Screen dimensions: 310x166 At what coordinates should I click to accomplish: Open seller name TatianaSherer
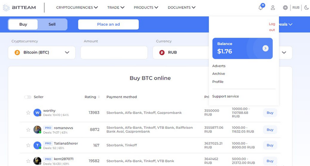tap(66, 143)
